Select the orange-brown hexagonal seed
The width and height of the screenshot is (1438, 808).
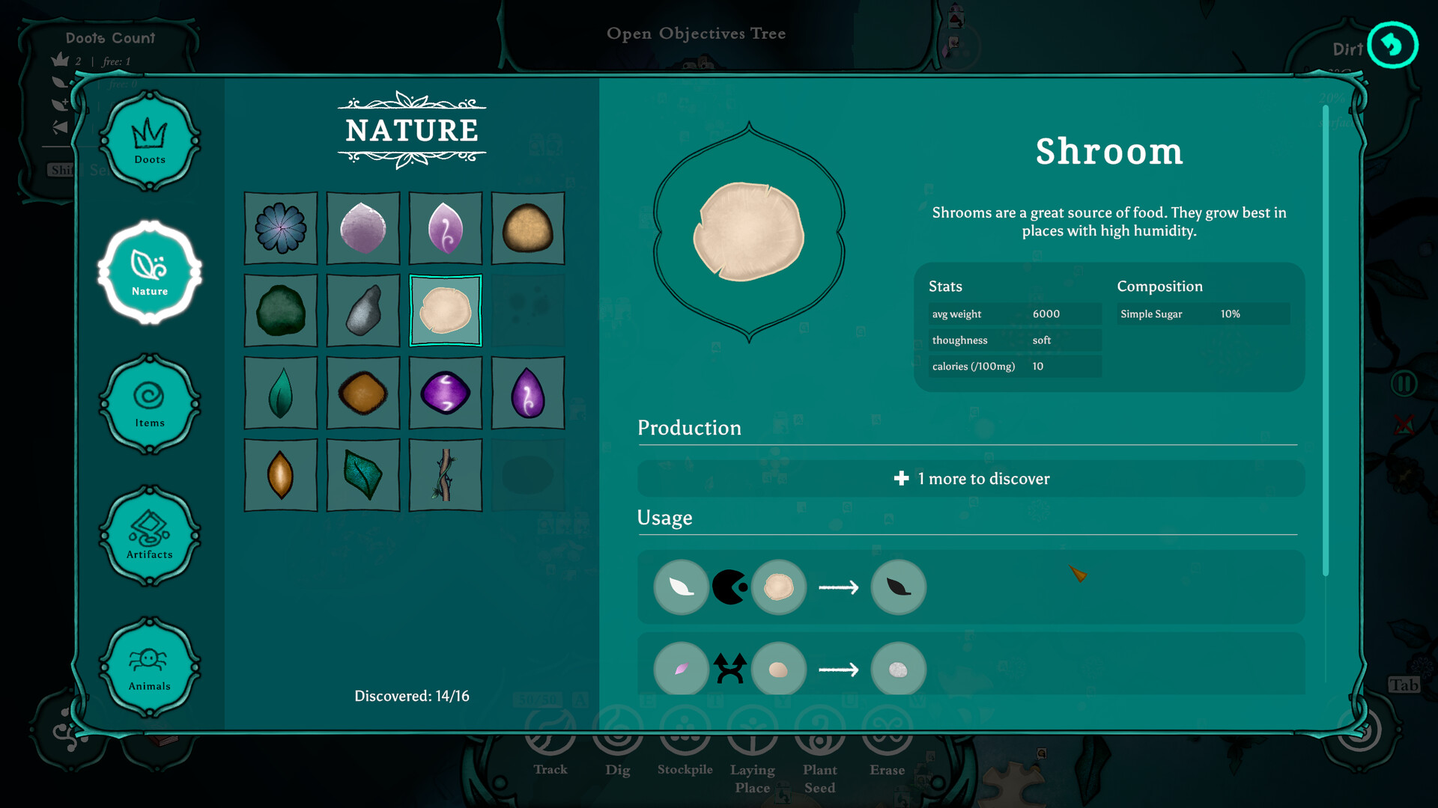tap(363, 393)
